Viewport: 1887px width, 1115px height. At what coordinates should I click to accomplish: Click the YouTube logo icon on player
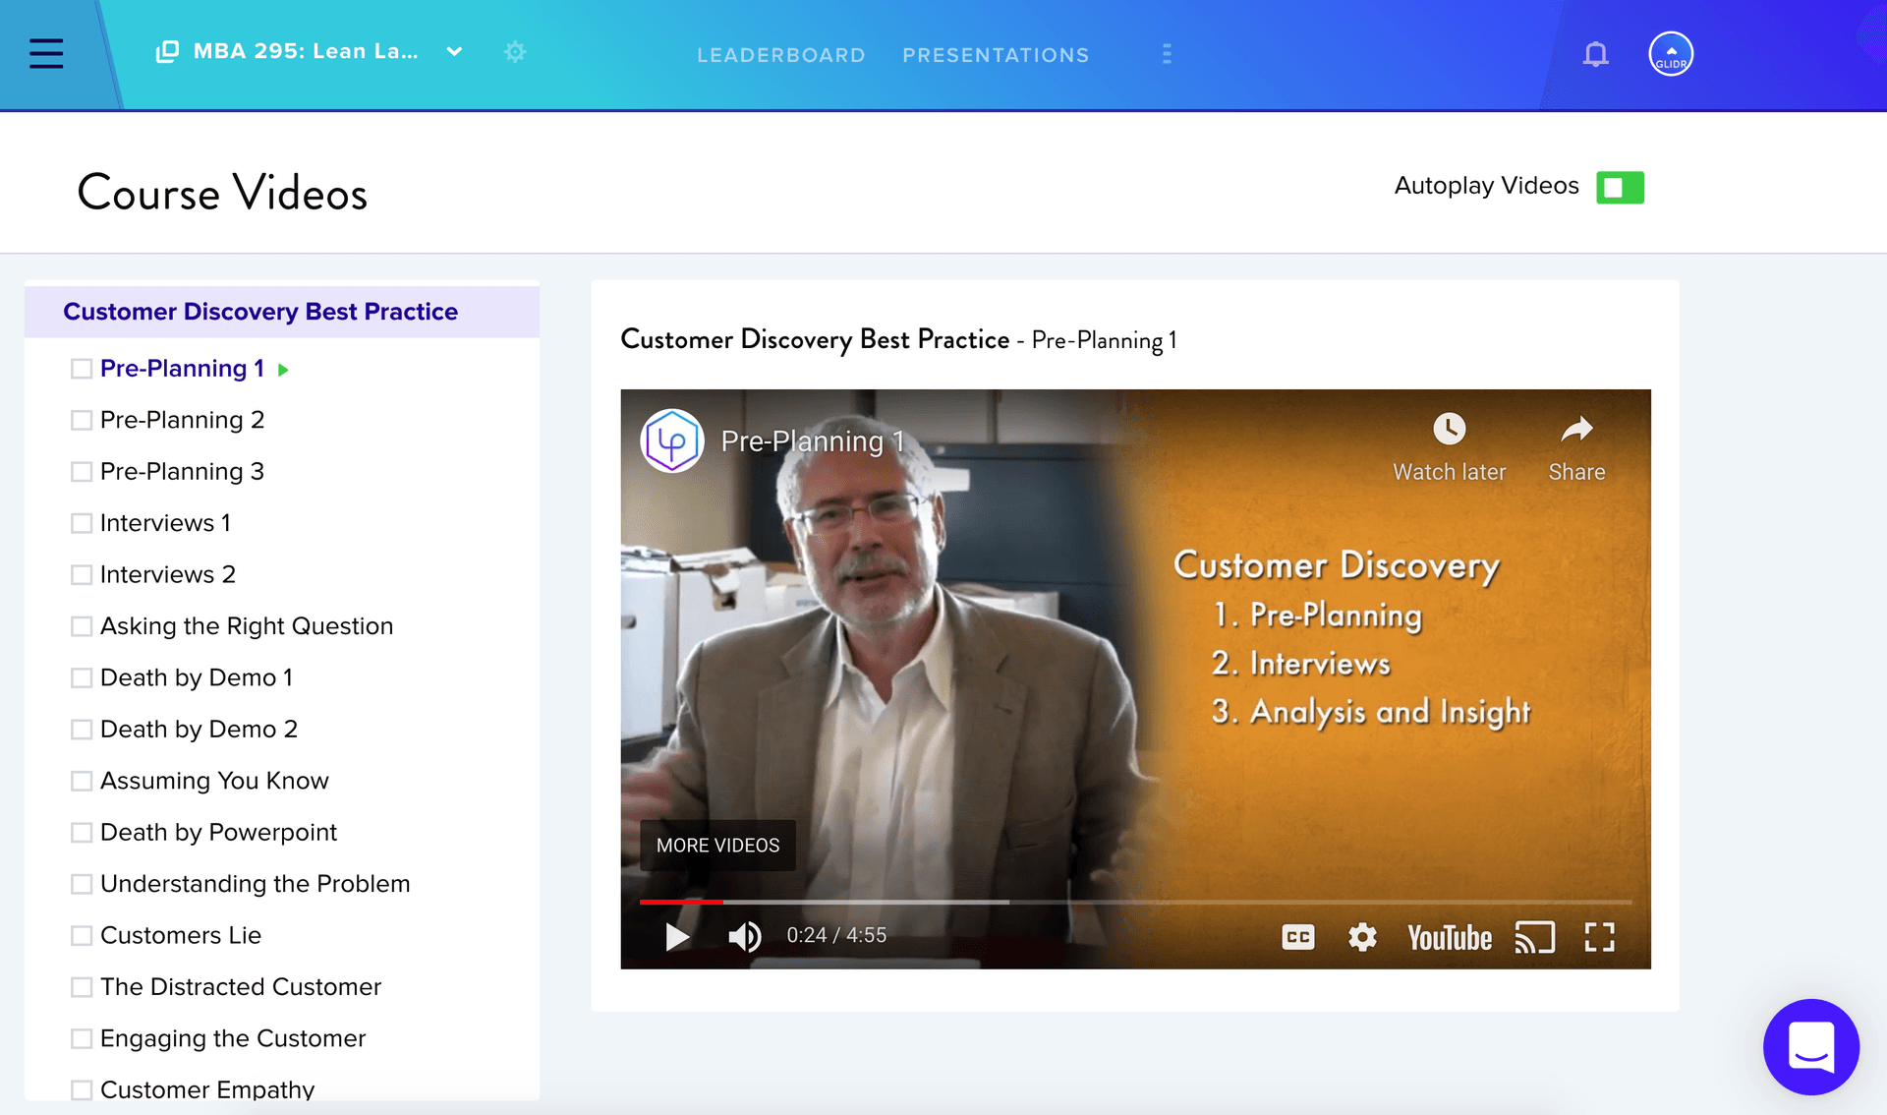[x=1450, y=936]
